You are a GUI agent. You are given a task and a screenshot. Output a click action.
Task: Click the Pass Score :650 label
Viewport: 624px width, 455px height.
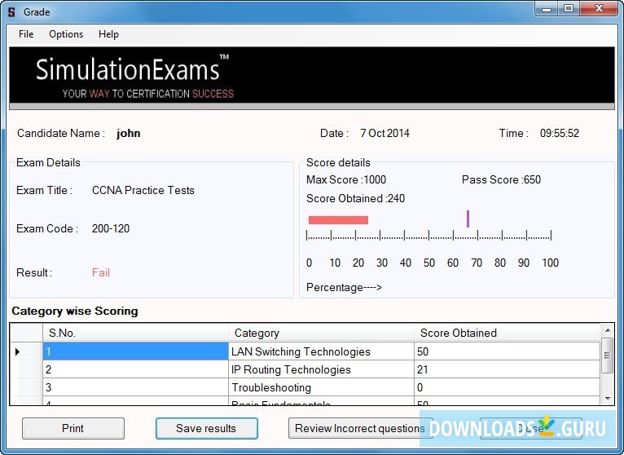point(502,179)
